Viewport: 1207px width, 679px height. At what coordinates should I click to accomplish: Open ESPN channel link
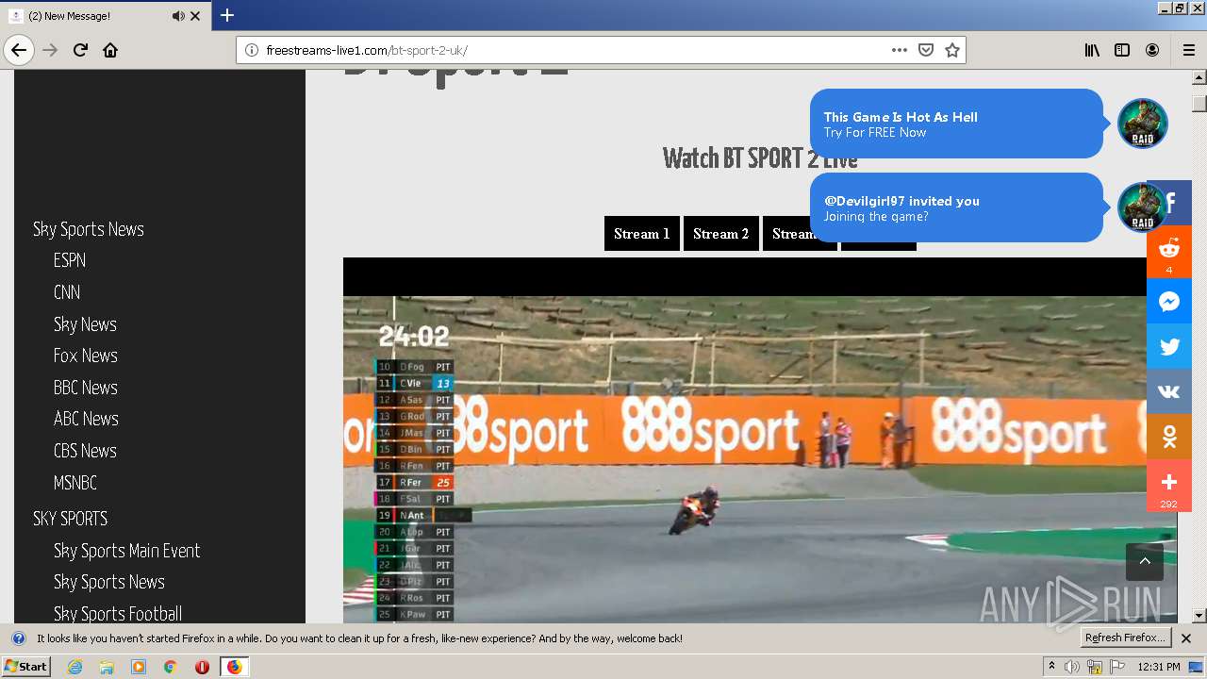click(x=70, y=260)
